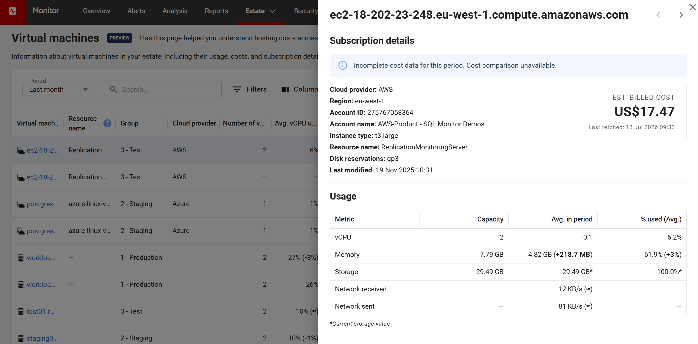The width and height of the screenshot is (698, 344).
Task: Click server icon next to test01.r
Action: [21, 311]
